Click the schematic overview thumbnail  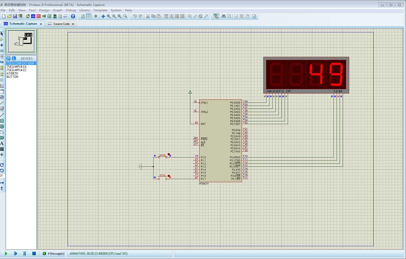coord(21,41)
